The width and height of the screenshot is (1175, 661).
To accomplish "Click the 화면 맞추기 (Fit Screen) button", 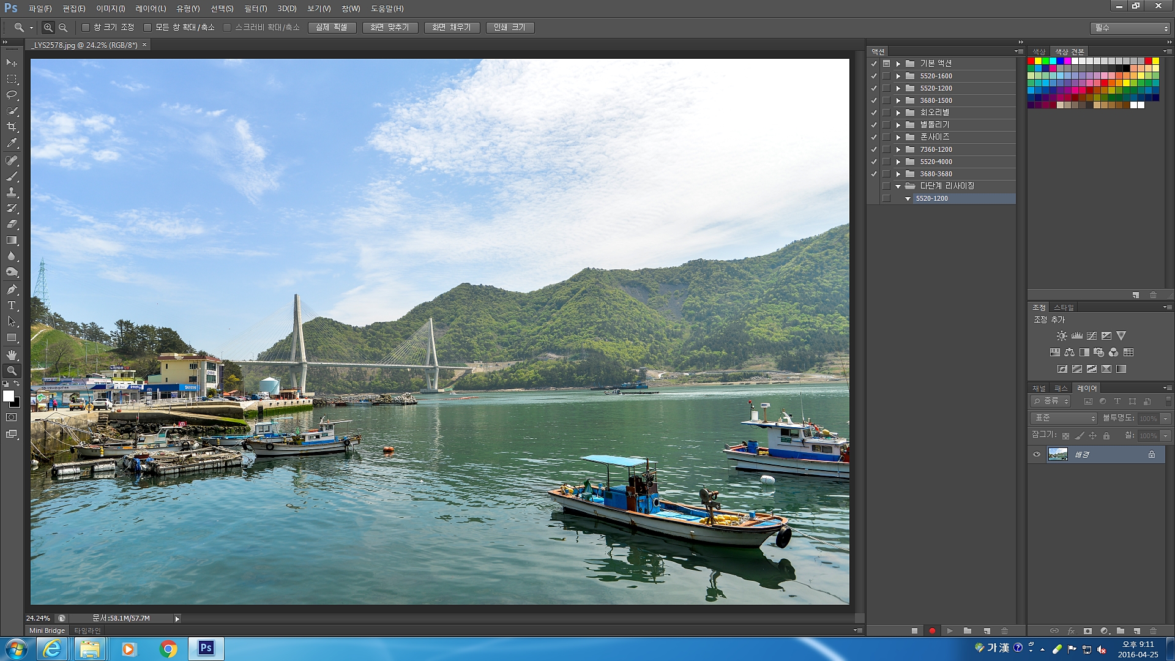I will point(390,28).
